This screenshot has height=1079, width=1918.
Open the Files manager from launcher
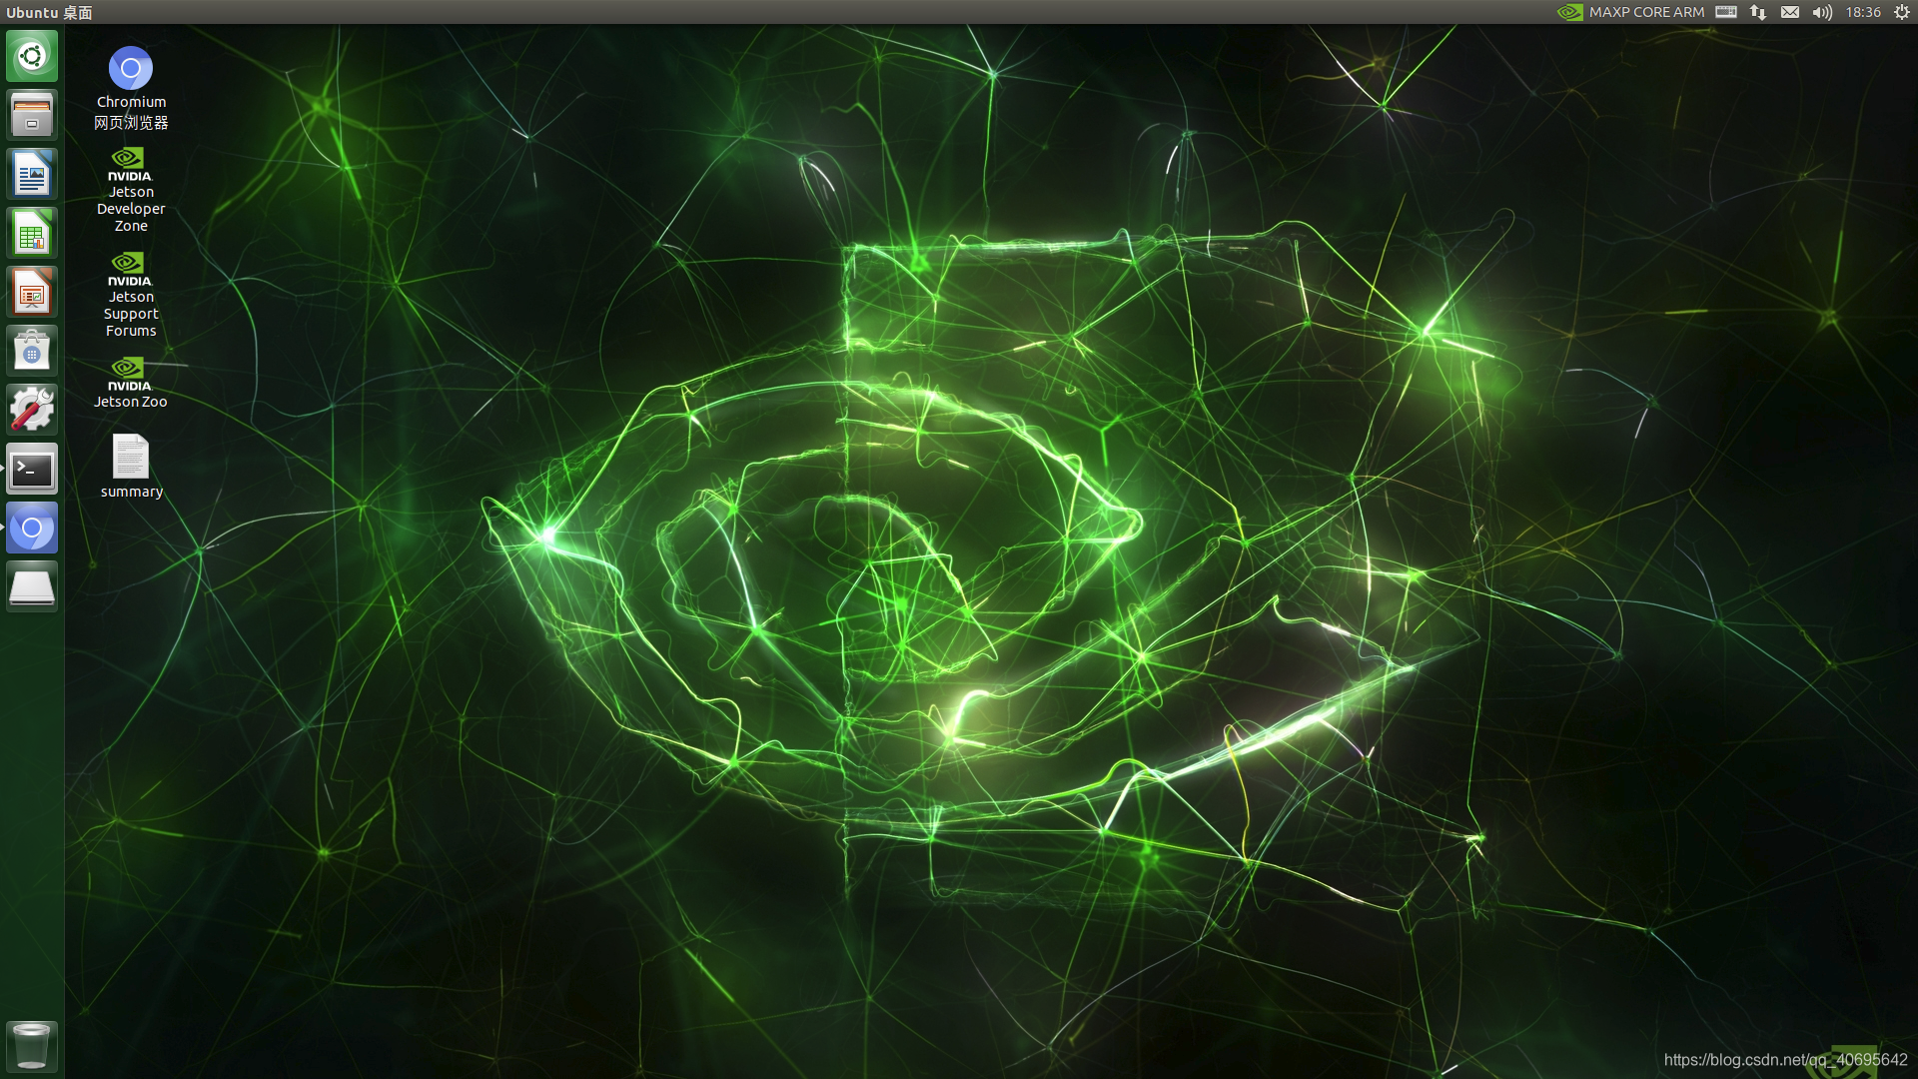(x=32, y=115)
